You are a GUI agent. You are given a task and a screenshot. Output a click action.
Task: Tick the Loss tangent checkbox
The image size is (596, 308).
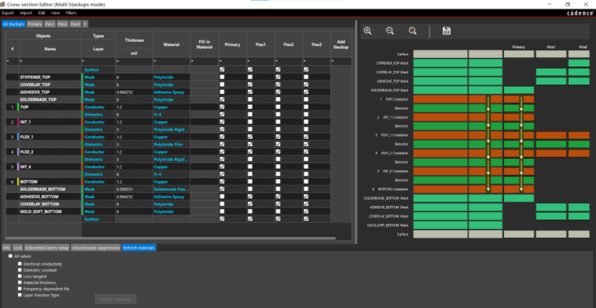(20, 276)
